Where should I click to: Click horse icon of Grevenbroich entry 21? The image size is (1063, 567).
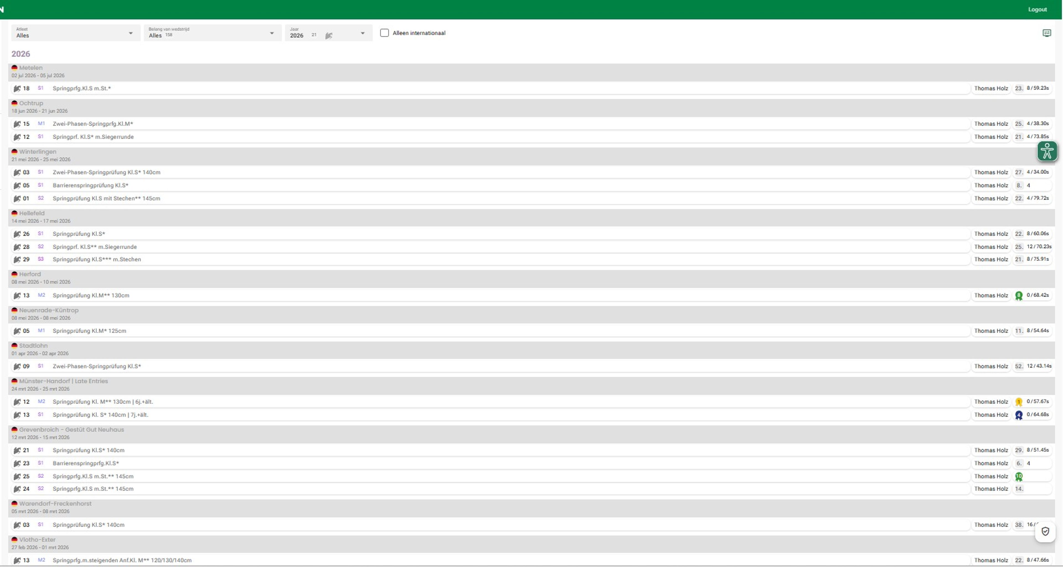[x=17, y=451]
